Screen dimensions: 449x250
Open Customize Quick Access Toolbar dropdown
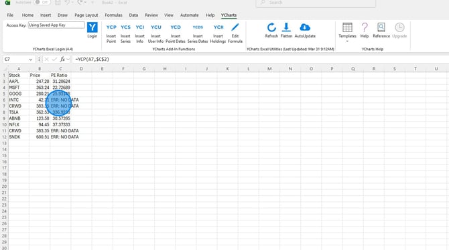(92, 2)
